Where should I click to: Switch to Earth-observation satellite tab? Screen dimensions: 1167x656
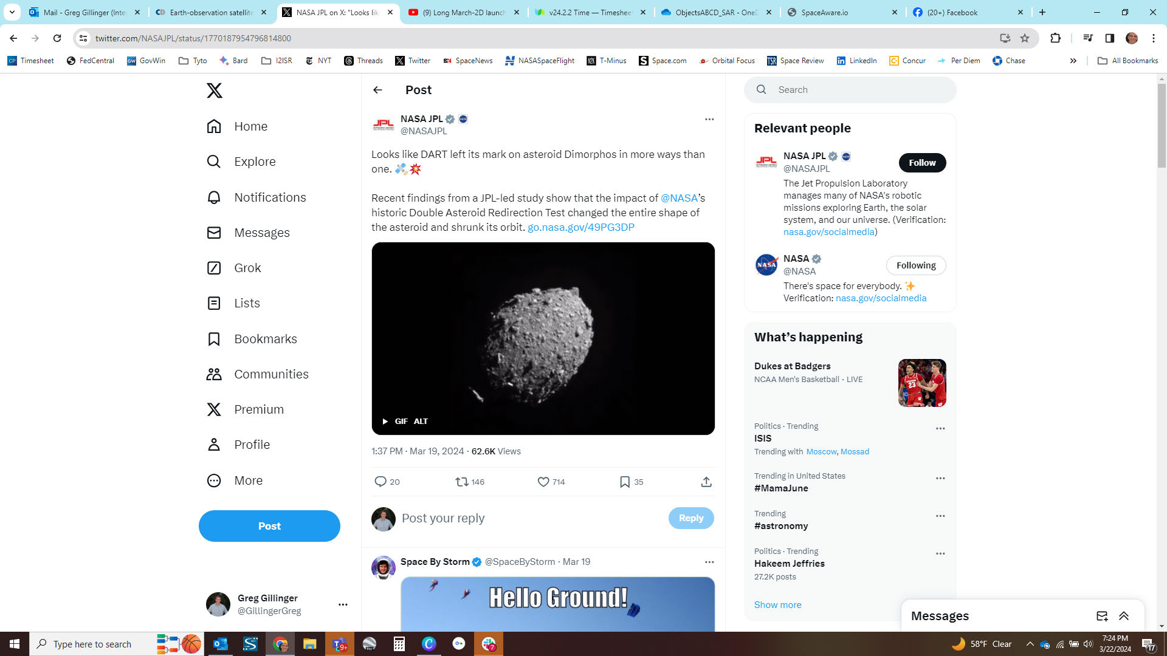210,12
